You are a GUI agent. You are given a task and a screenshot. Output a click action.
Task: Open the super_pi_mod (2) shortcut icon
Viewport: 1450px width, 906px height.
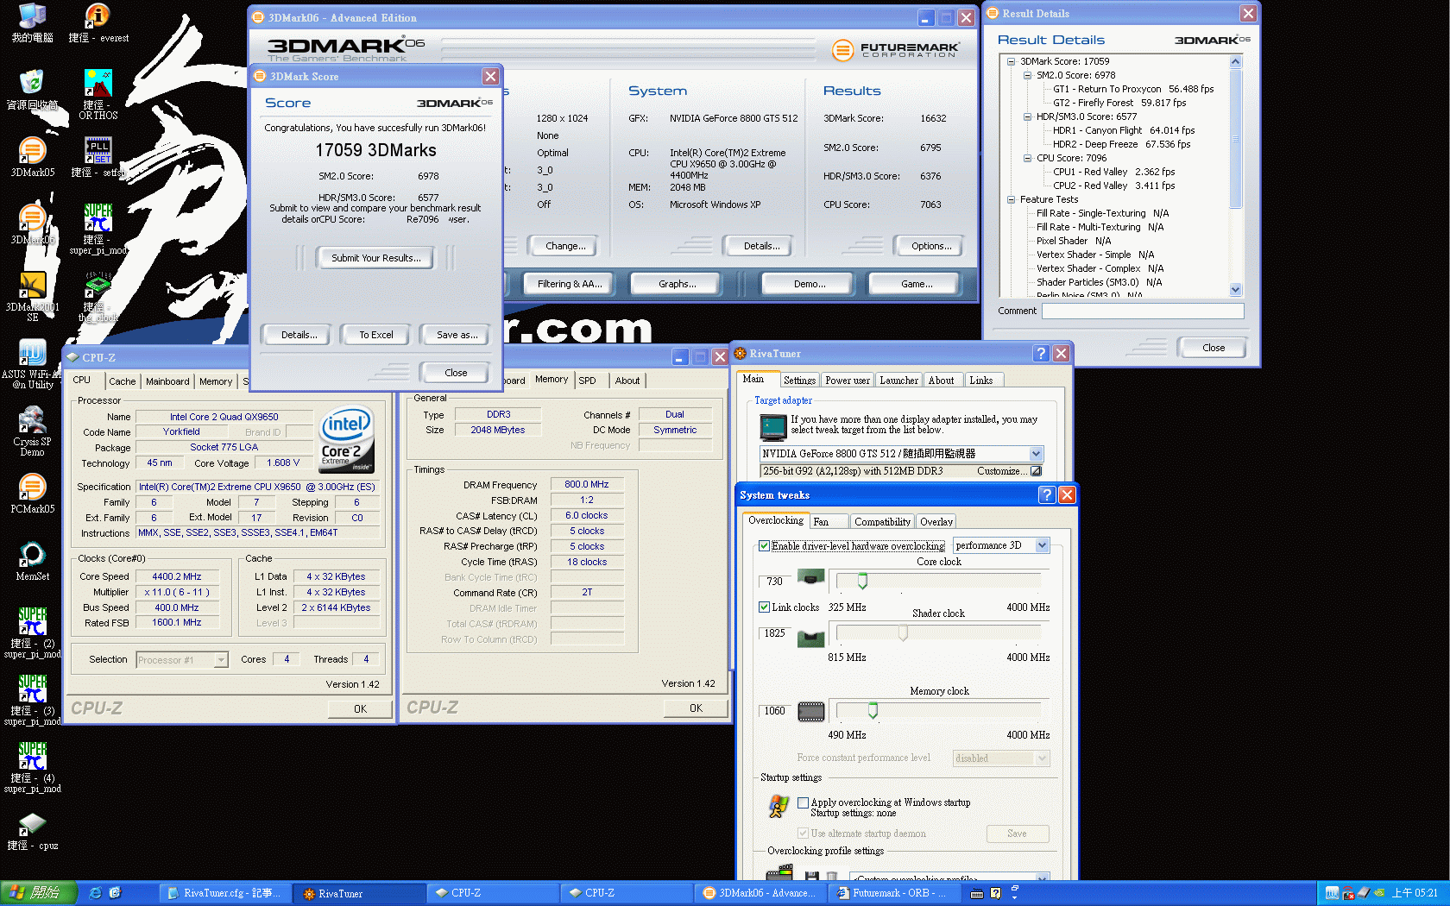click(x=32, y=633)
